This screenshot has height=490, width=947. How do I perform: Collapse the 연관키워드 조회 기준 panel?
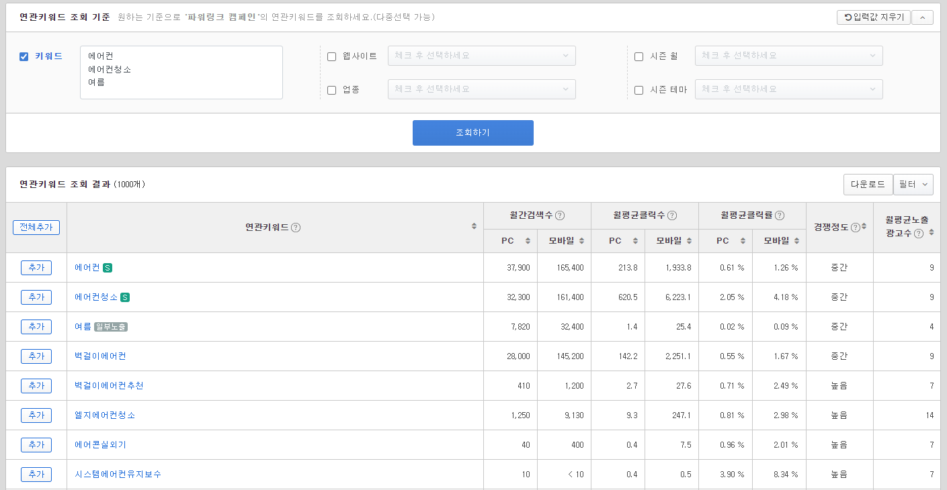pos(922,17)
